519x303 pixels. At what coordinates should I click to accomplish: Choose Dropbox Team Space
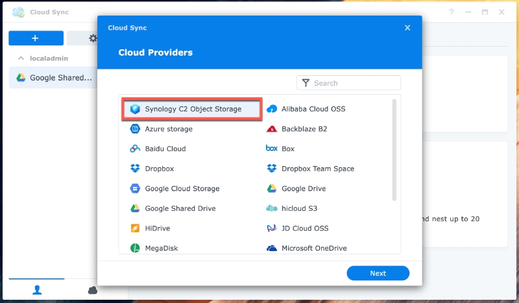coord(317,169)
